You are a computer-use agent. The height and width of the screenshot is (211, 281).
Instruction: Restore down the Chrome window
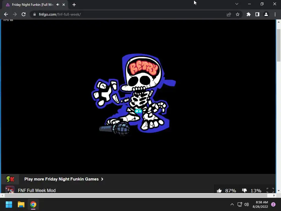(262, 4)
